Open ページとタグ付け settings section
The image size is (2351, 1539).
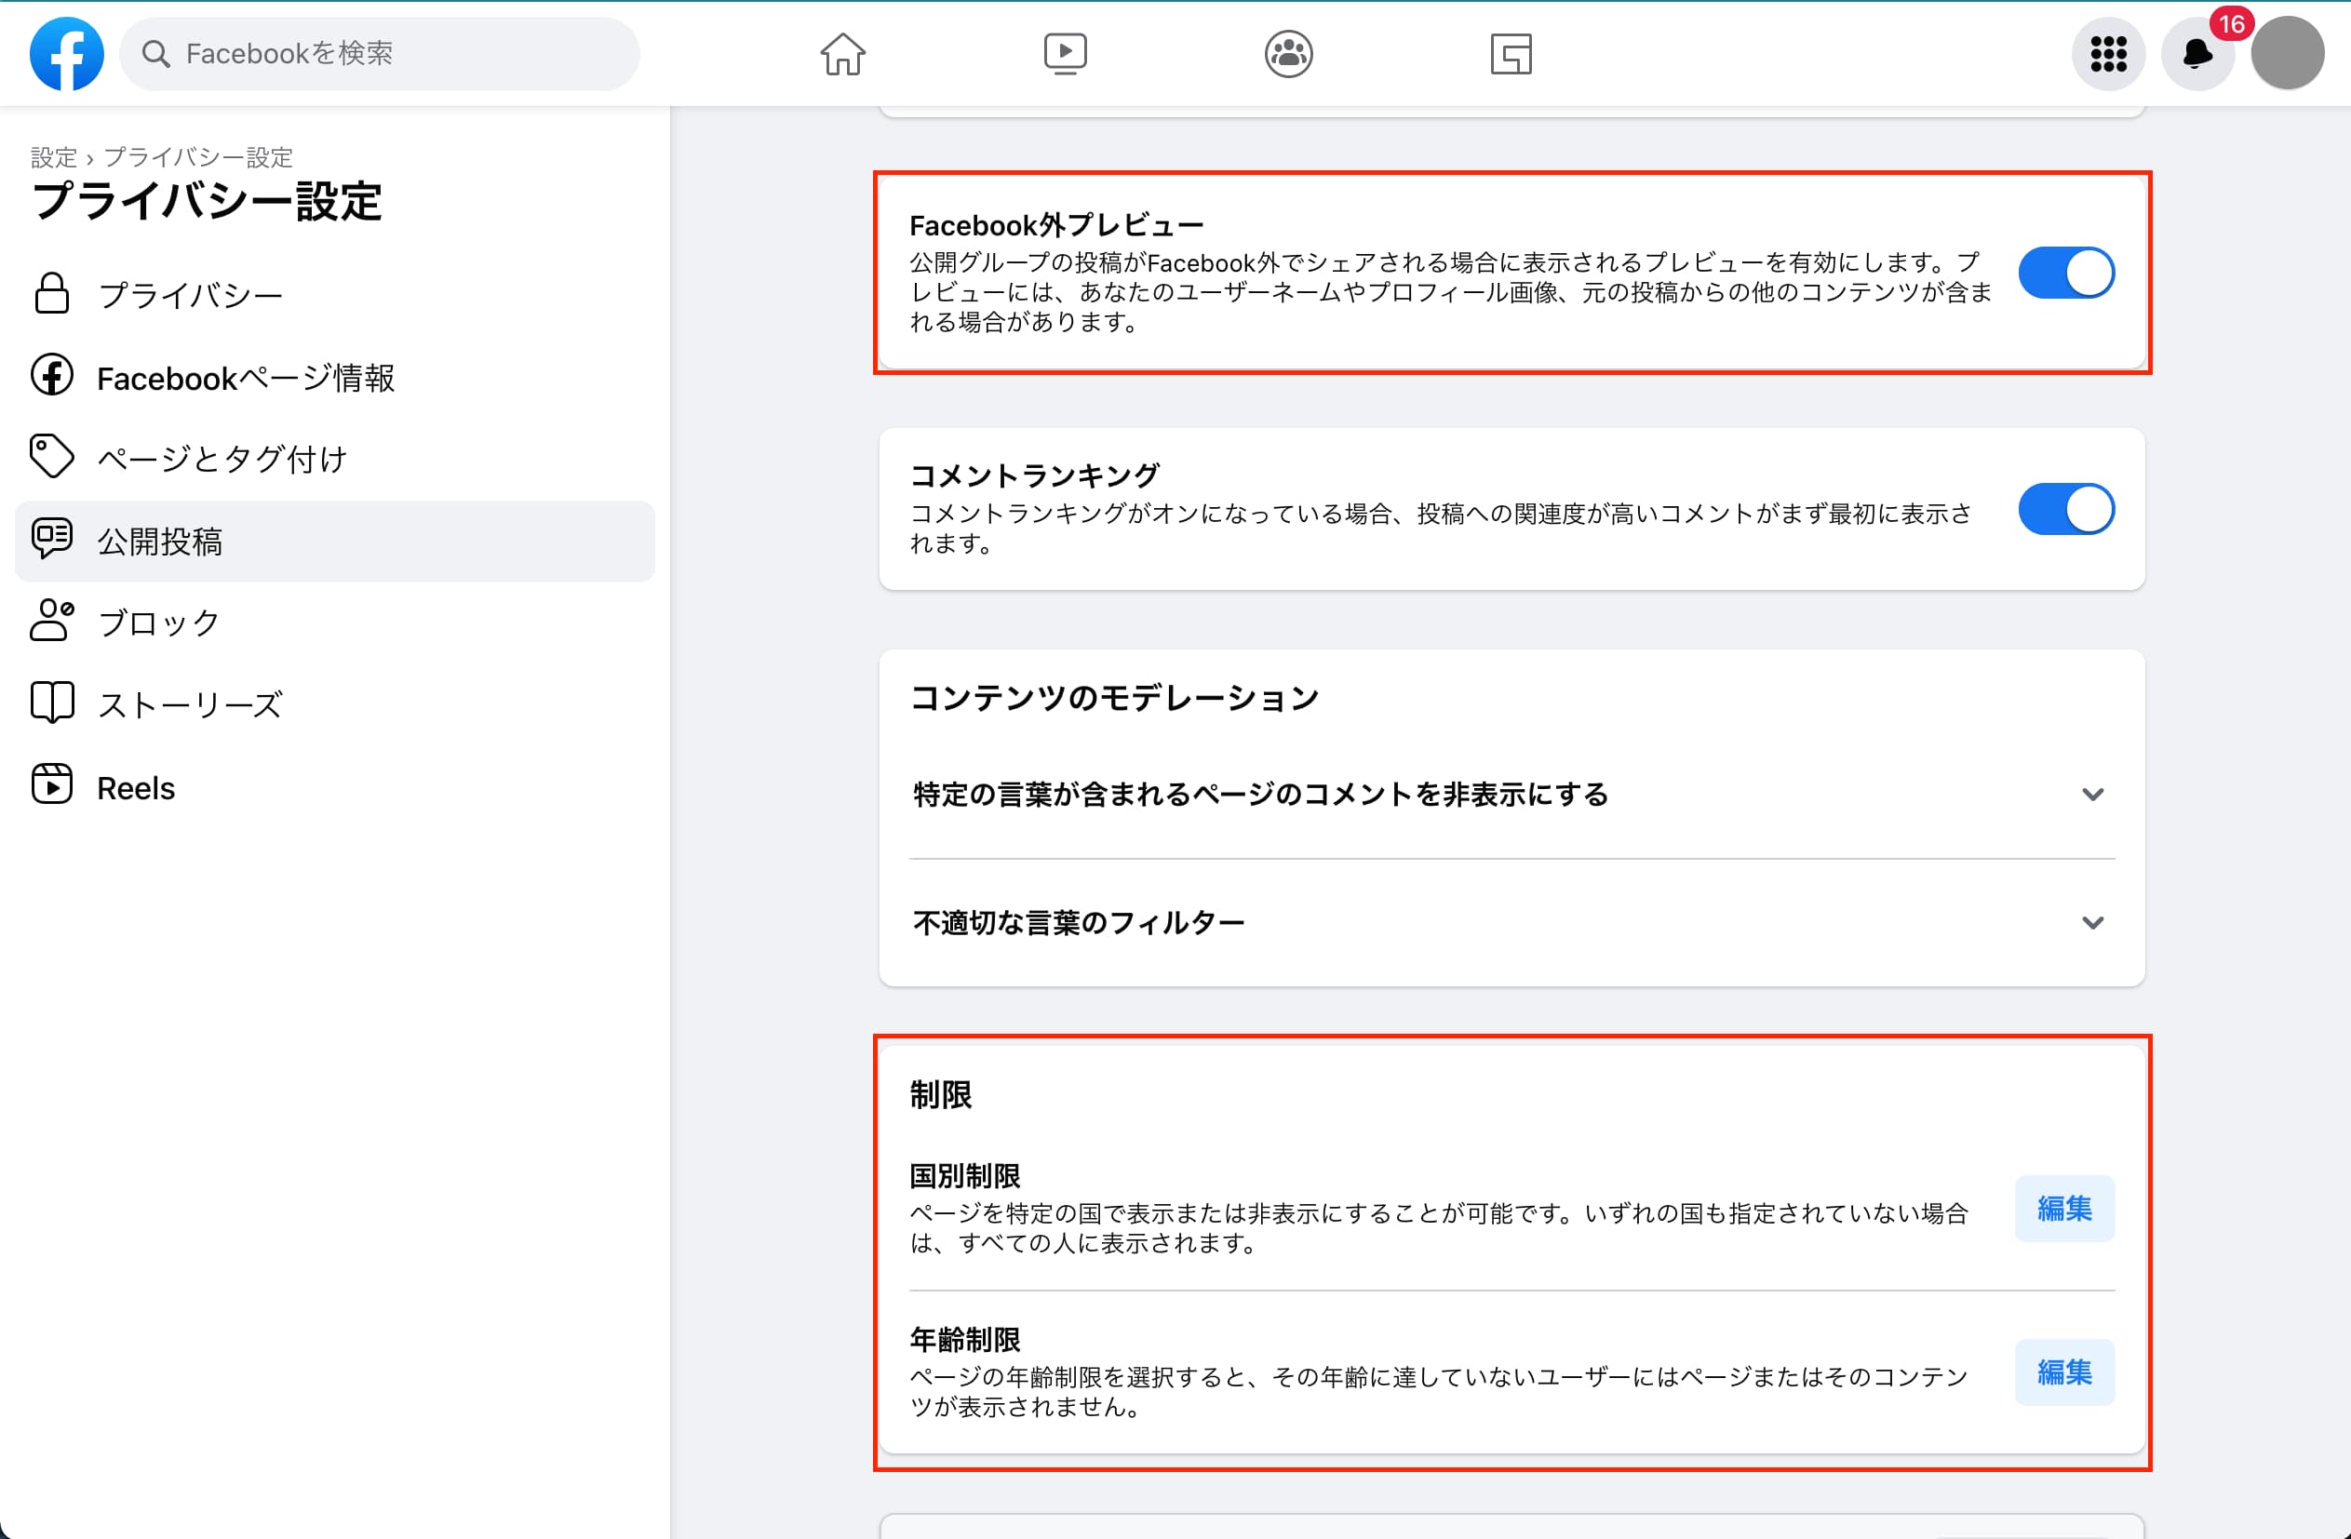335,459
